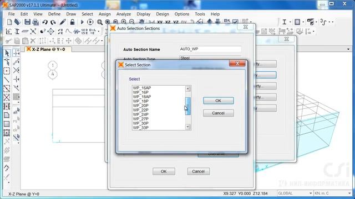Click the Define Load Cases D+L+E icon
The width and height of the screenshot is (355, 199).
(x=93, y=32)
